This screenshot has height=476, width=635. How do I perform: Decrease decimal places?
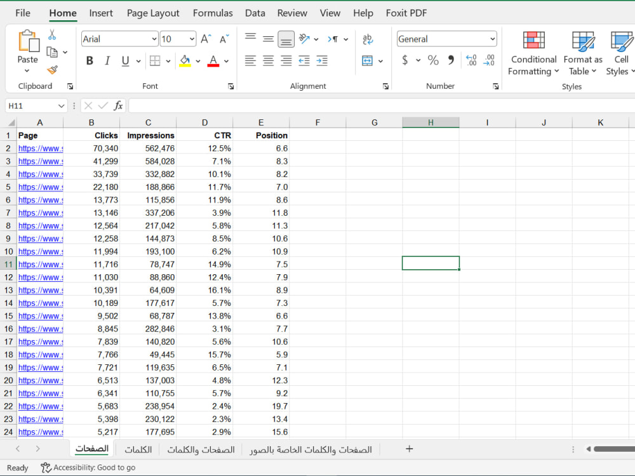[489, 60]
